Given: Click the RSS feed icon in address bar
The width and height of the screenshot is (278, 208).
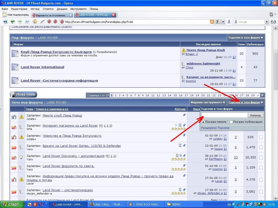Looking at the screenshot, I should [x=212, y=22].
